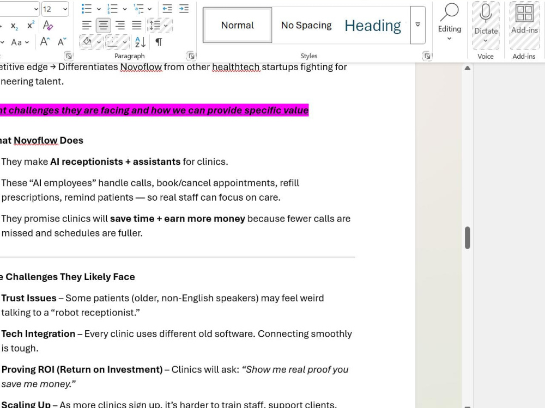Toggle superscript formatting
The width and height of the screenshot is (545, 408).
pyautogui.click(x=31, y=26)
